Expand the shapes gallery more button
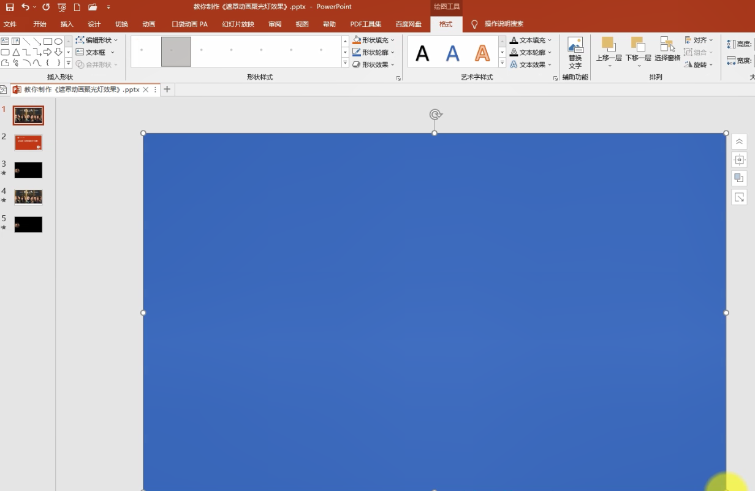Screen dimensions: 755x491 (69, 64)
